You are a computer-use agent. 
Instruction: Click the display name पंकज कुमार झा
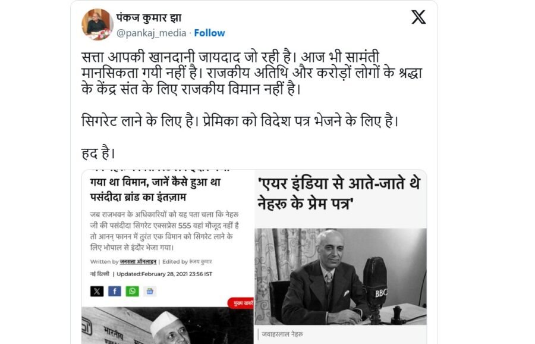149,17
